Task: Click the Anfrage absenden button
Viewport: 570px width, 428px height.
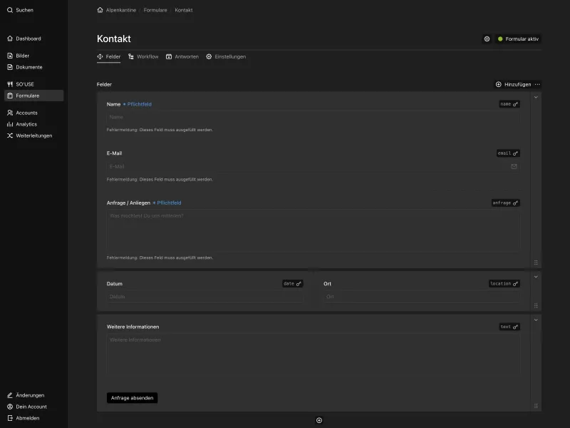Action: [x=132, y=397]
